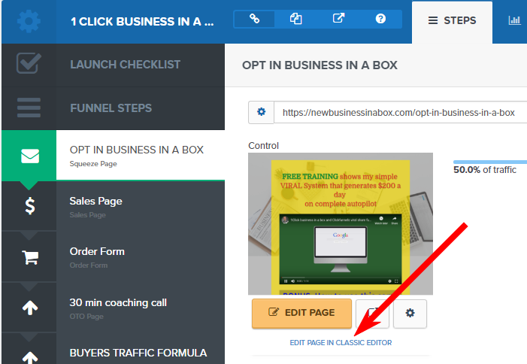Click the dollar sign Sales Page icon
Viewport: 527px width, 364px height.
click(x=30, y=206)
